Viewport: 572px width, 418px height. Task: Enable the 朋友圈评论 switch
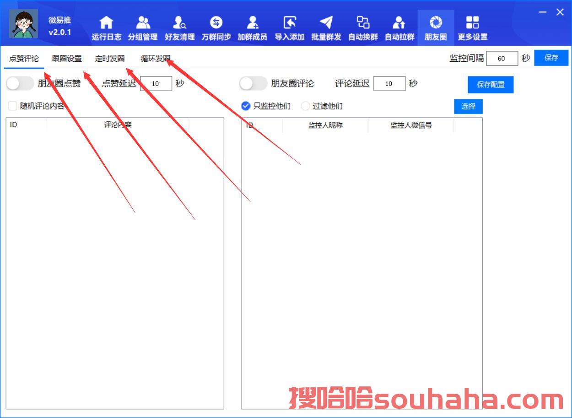pos(253,83)
